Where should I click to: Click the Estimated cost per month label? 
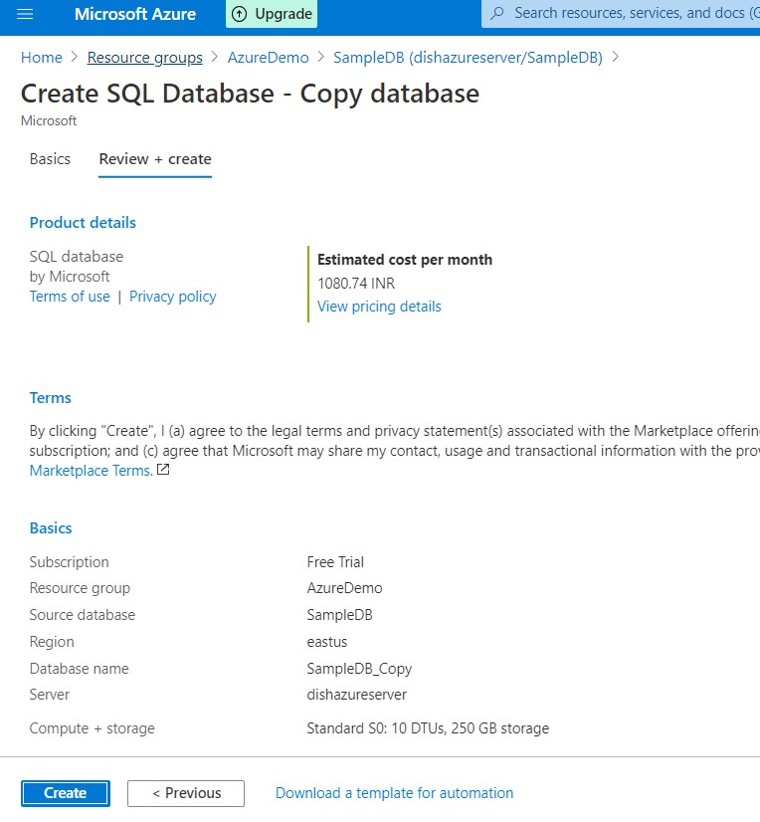click(x=405, y=260)
